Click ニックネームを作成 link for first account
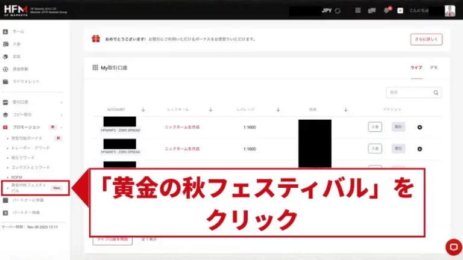 coord(182,127)
